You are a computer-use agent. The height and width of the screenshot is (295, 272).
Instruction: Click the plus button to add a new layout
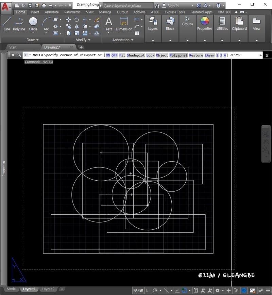click(62, 289)
